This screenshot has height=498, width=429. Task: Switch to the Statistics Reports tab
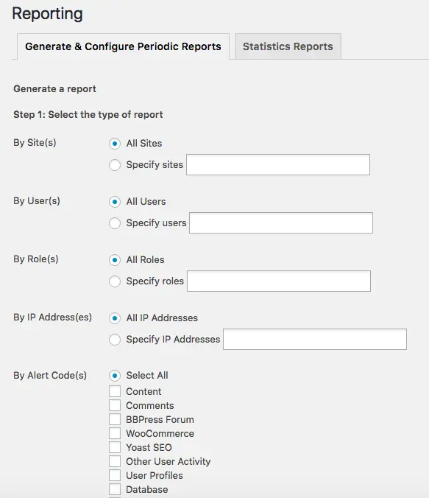(288, 46)
